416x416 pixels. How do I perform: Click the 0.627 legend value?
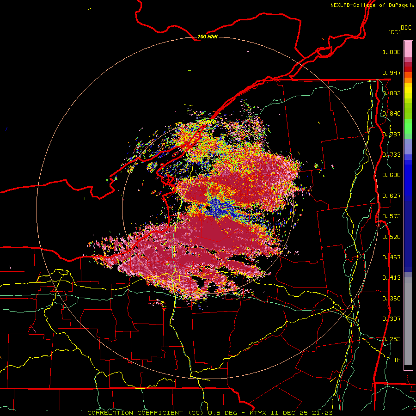point(392,196)
